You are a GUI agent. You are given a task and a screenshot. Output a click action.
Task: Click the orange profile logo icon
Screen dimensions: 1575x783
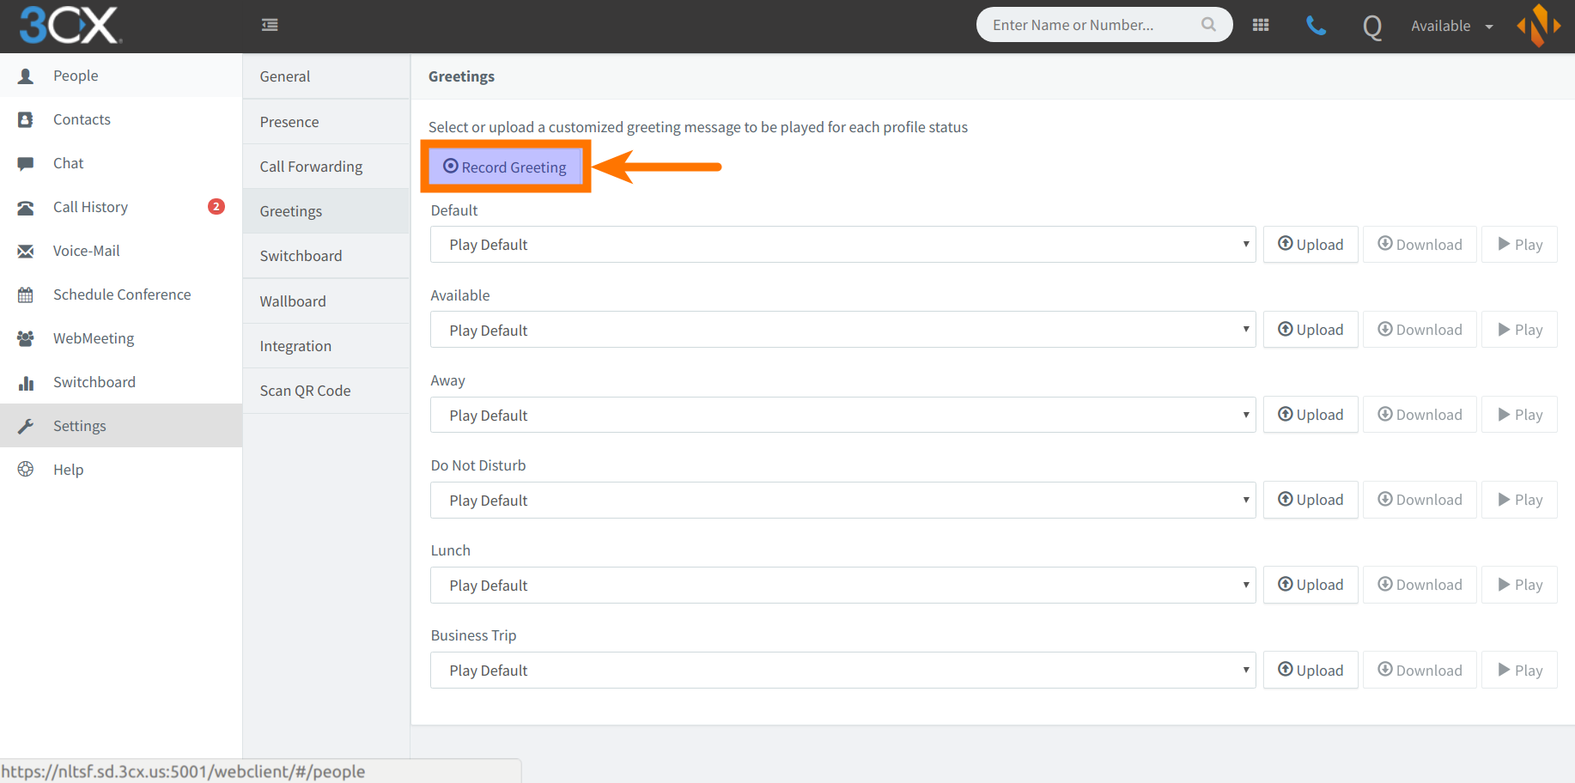[1539, 25]
